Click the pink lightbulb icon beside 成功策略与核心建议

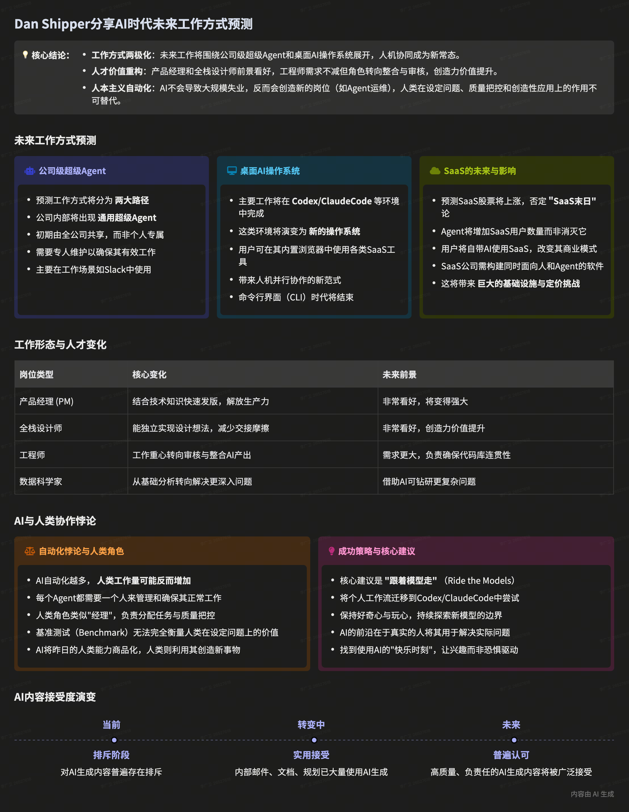point(332,552)
